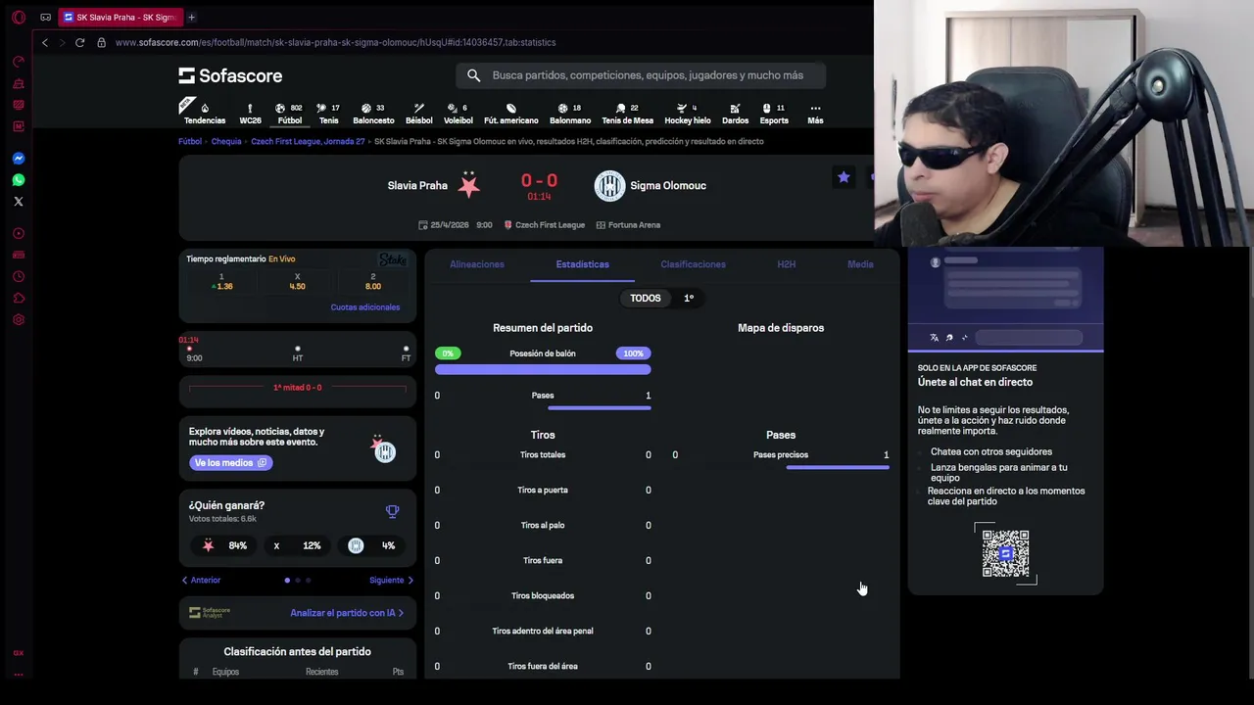Select the Tenis de Mesa category

[x=627, y=114]
